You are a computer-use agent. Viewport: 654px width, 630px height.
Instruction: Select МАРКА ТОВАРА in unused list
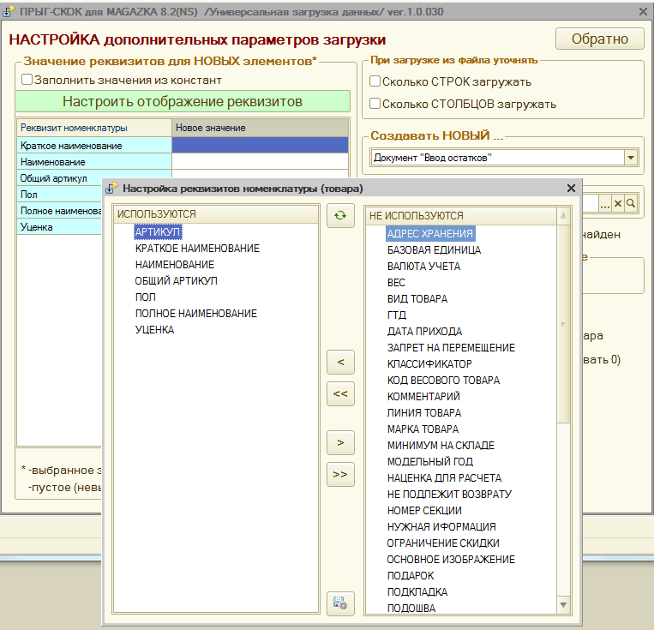coord(423,429)
